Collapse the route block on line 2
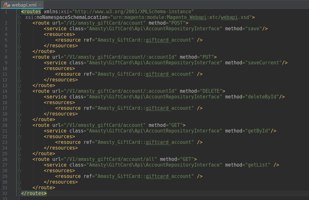This screenshot has height=200, width=309. 19,23
